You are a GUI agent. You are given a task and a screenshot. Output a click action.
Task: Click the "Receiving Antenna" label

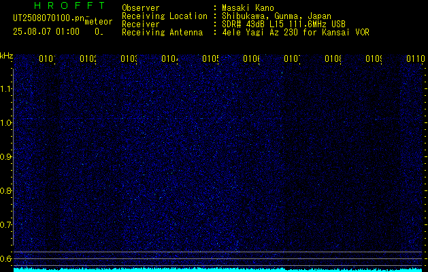pyautogui.click(x=163, y=33)
